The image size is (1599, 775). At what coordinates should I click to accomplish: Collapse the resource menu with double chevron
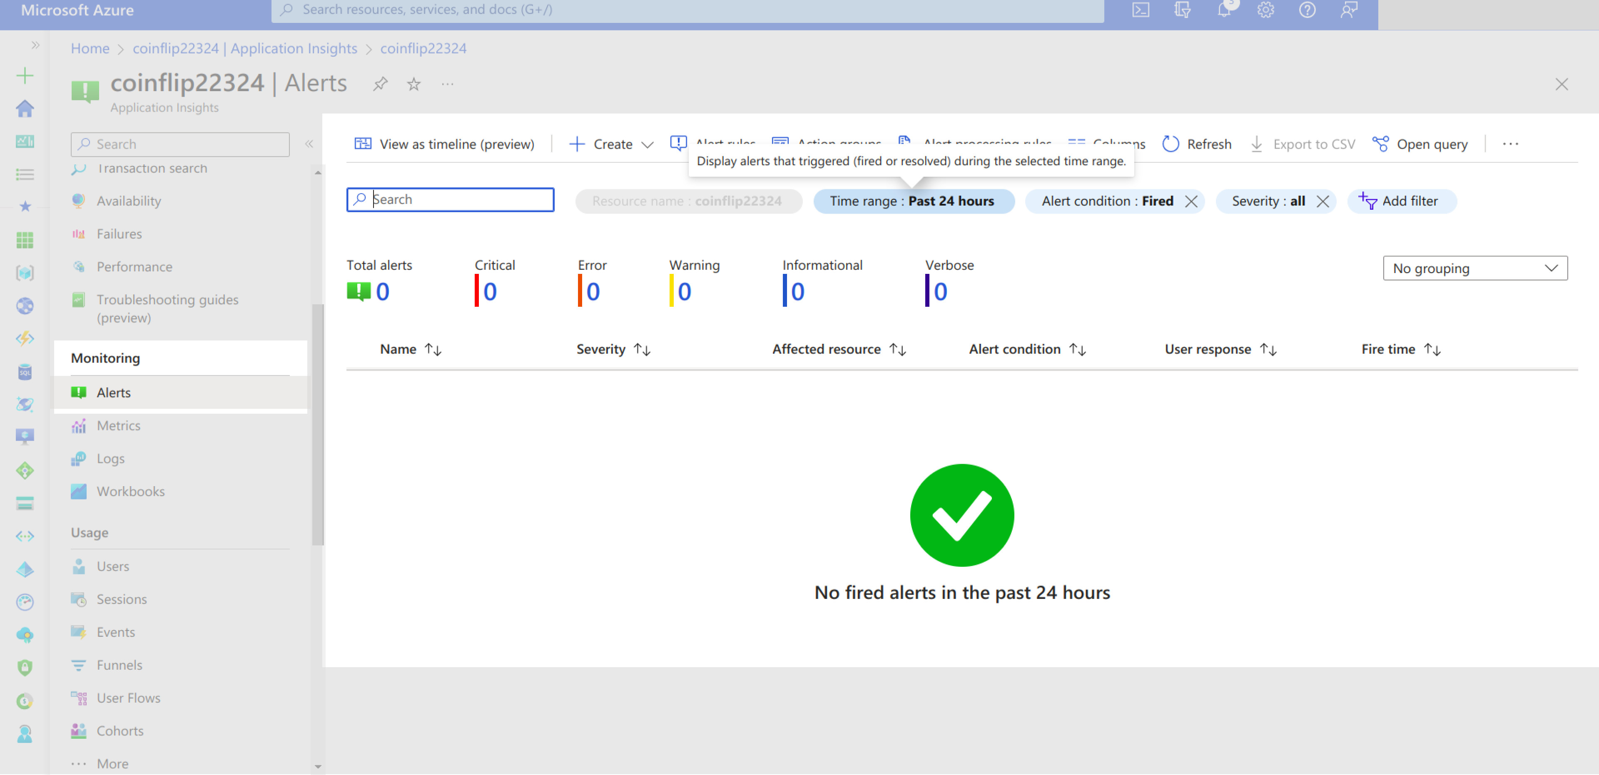pyautogui.click(x=309, y=144)
